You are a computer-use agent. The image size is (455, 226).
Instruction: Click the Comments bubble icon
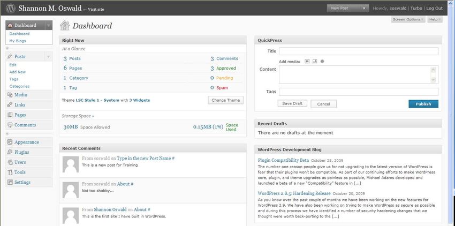(x=10, y=125)
